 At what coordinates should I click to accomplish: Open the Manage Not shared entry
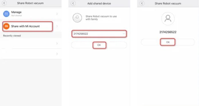(31, 14)
